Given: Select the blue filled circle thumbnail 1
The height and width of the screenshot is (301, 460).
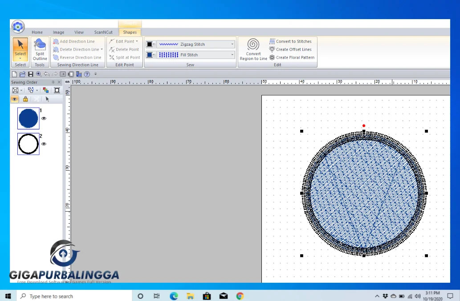Looking at the screenshot, I should [x=28, y=118].
